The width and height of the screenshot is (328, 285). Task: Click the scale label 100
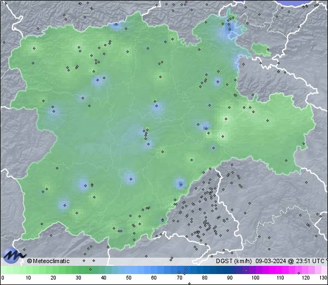(x=255, y=278)
